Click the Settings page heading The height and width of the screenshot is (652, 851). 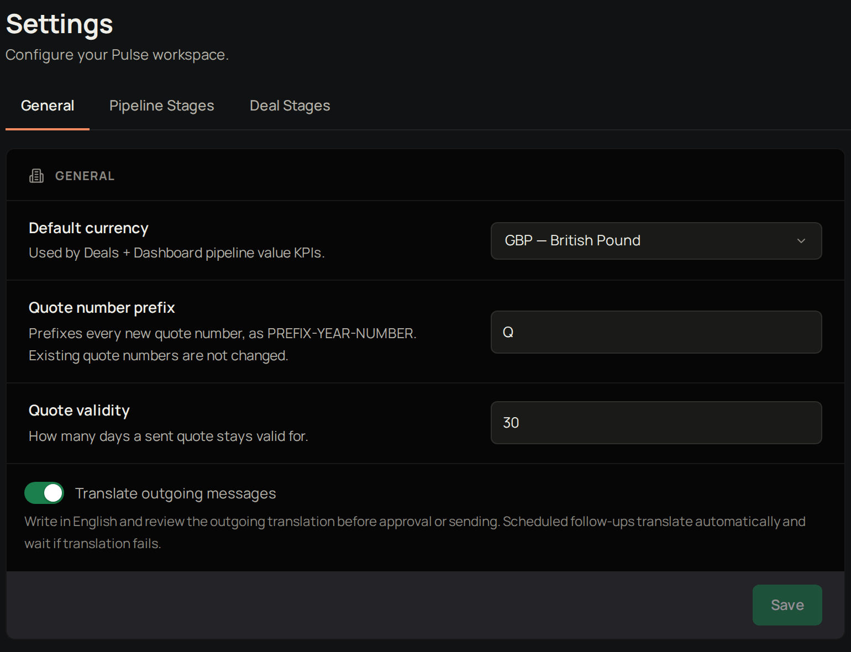tap(60, 24)
